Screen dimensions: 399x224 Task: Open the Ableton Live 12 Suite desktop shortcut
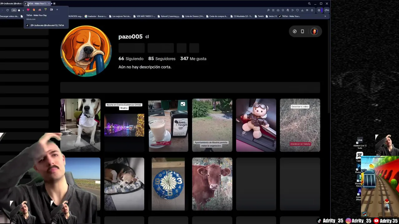pos(360,143)
